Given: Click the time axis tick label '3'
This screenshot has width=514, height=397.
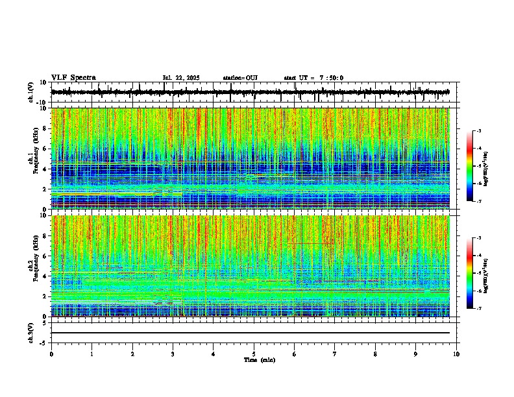Looking at the screenshot, I should point(173,354).
